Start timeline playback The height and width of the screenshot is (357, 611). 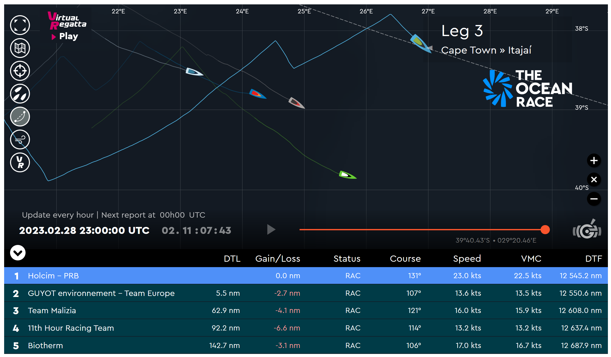pos(271,229)
